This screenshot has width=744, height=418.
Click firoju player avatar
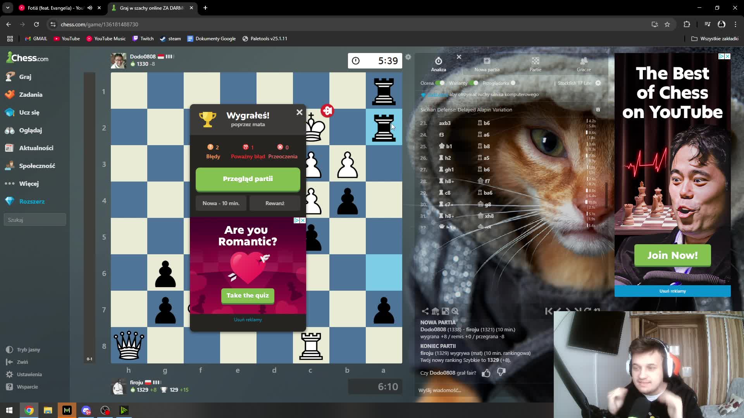coord(119,387)
